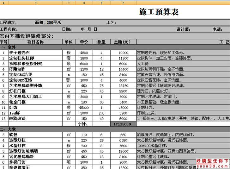This screenshot has height=169, width=230.
Task: Click the 透光石，内藏led灯 description cell
Action: coord(183,91)
